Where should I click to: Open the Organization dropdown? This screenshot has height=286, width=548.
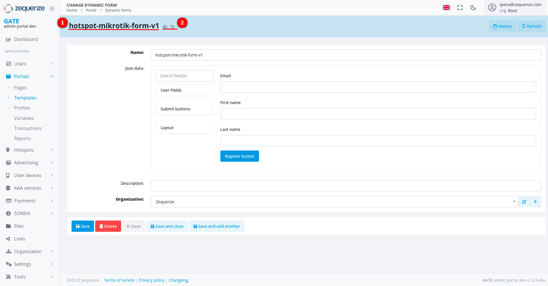(334, 202)
